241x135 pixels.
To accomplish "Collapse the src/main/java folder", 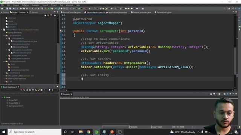I will pos(4,36).
